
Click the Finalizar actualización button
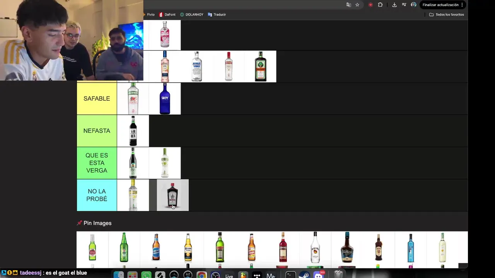pos(440,5)
